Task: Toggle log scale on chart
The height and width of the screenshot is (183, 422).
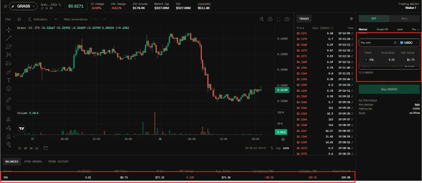Action: click(278, 148)
